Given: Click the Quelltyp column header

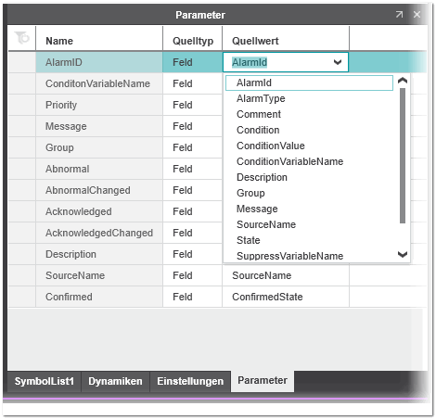Looking at the screenshot, I should point(193,41).
